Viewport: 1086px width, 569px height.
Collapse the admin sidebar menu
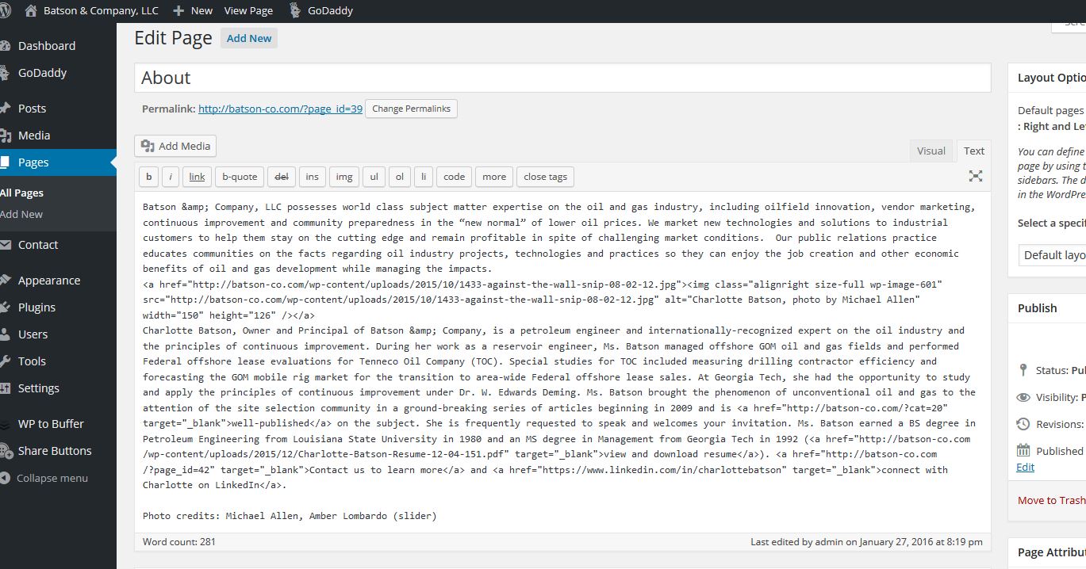point(52,479)
